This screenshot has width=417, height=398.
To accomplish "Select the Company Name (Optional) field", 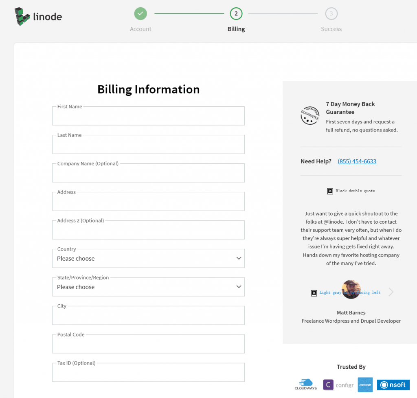I will [148, 174].
